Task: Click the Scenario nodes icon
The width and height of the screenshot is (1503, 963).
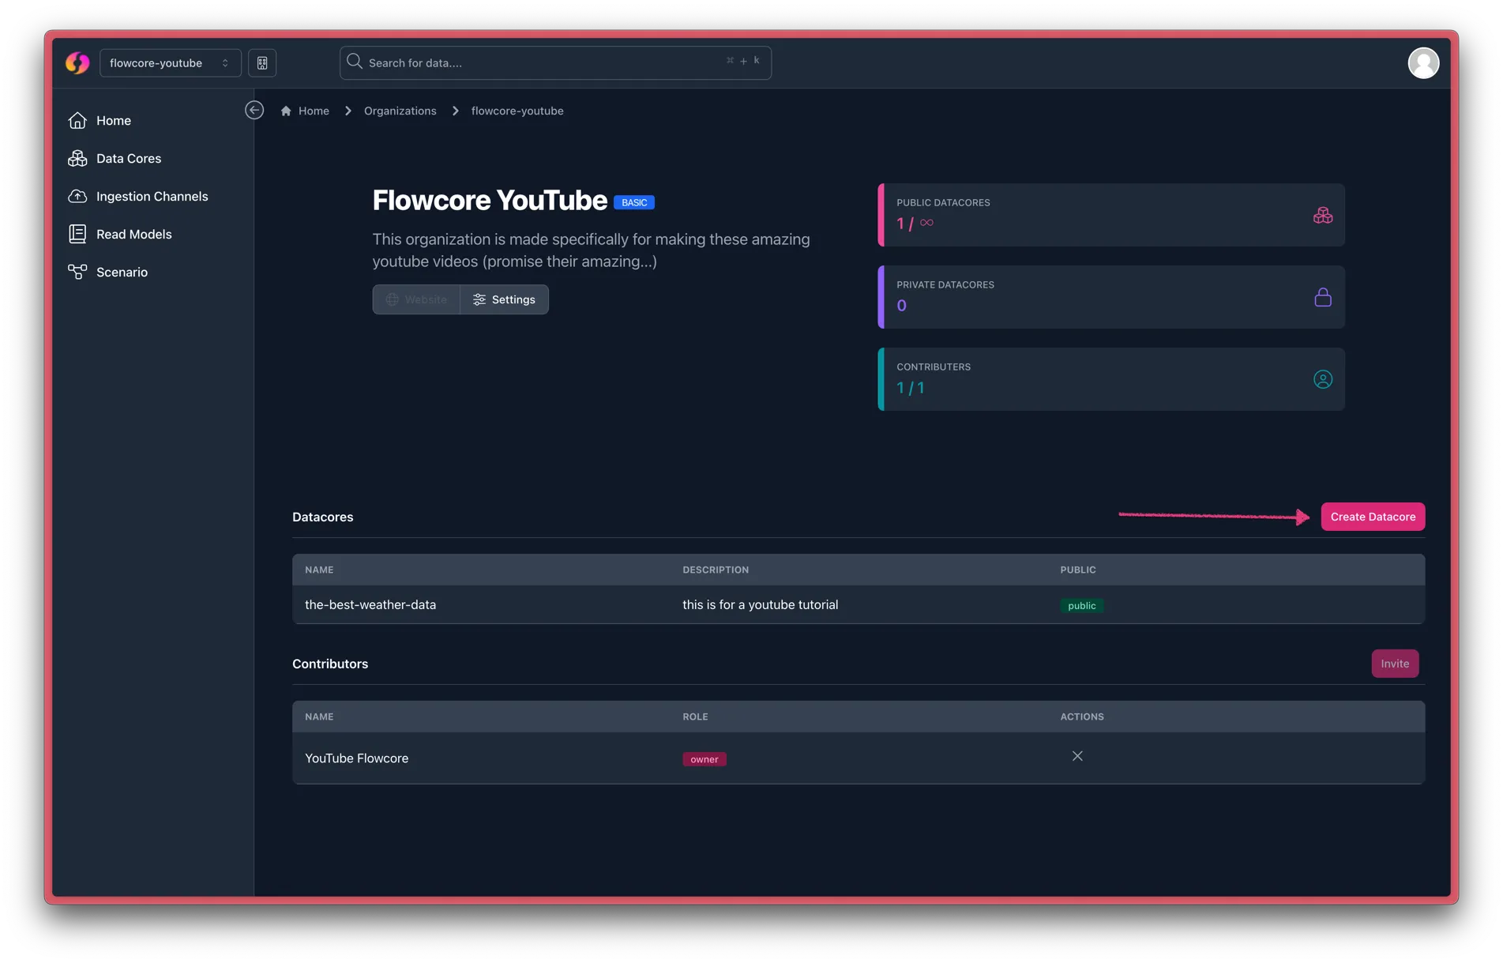Action: coord(77,272)
